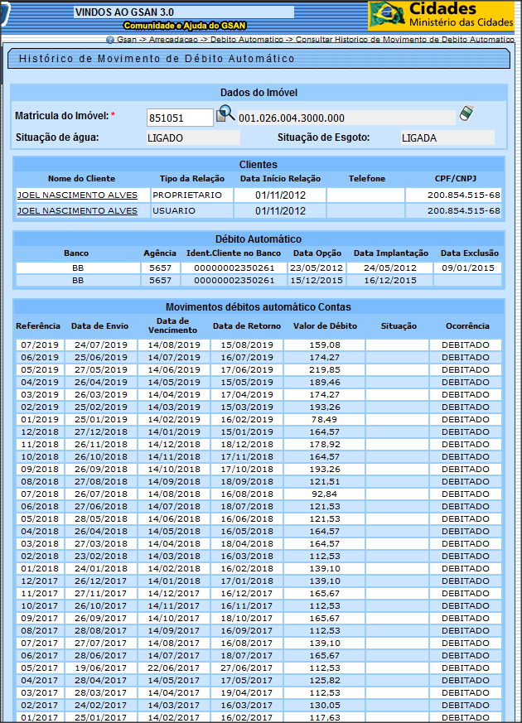Clear the property field with the eraser icon
The image size is (522, 723).
point(466,113)
